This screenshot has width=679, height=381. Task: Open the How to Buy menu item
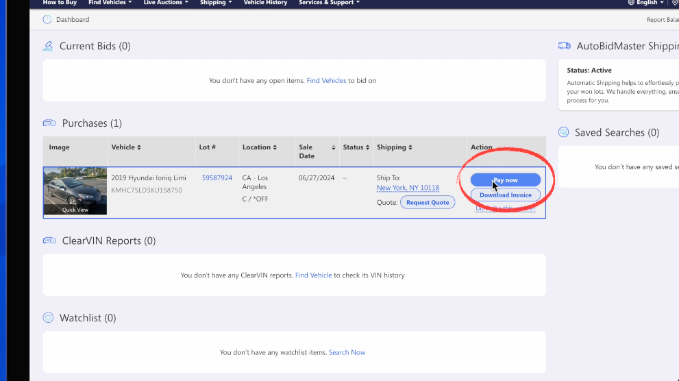59,3
